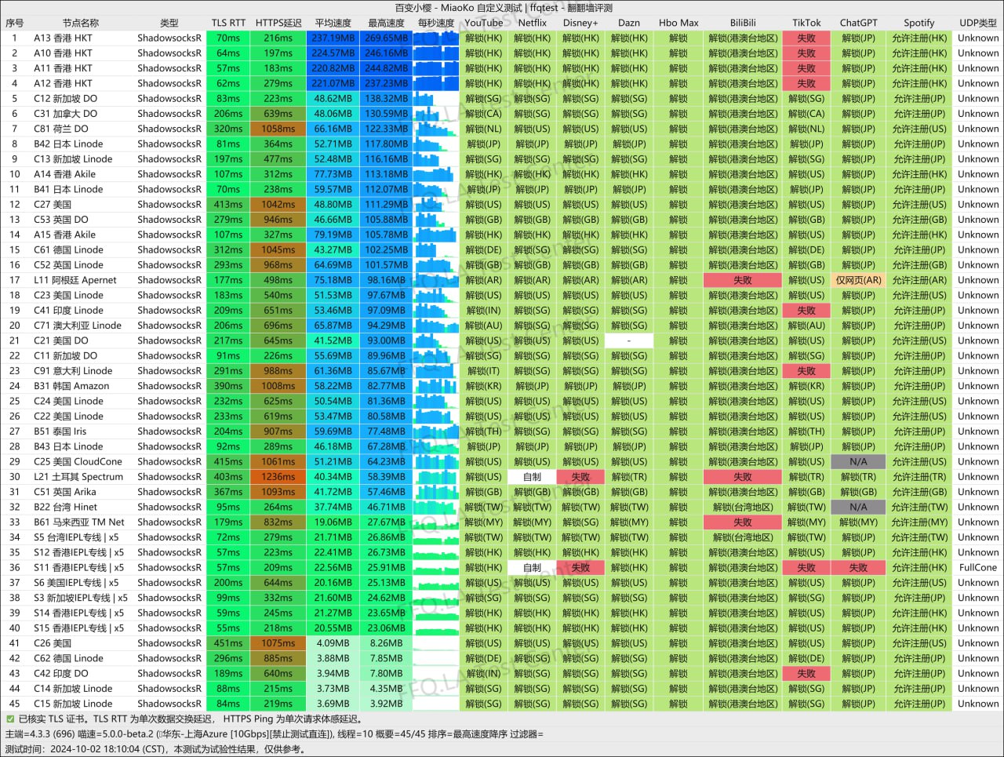This screenshot has width=1004, height=757.
Task: Click the empty Dazn dash cell for C21 美国 DO
Action: coord(629,340)
